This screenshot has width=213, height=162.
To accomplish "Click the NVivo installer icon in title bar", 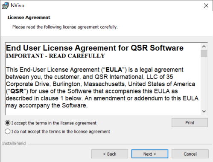I will tap(5, 6).
